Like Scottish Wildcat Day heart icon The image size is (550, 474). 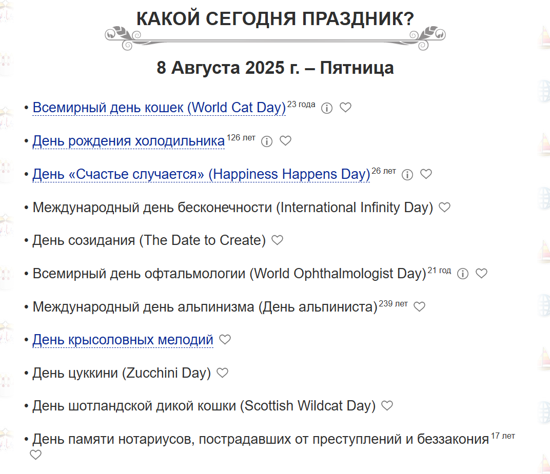pyautogui.click(x=387, y=405)
